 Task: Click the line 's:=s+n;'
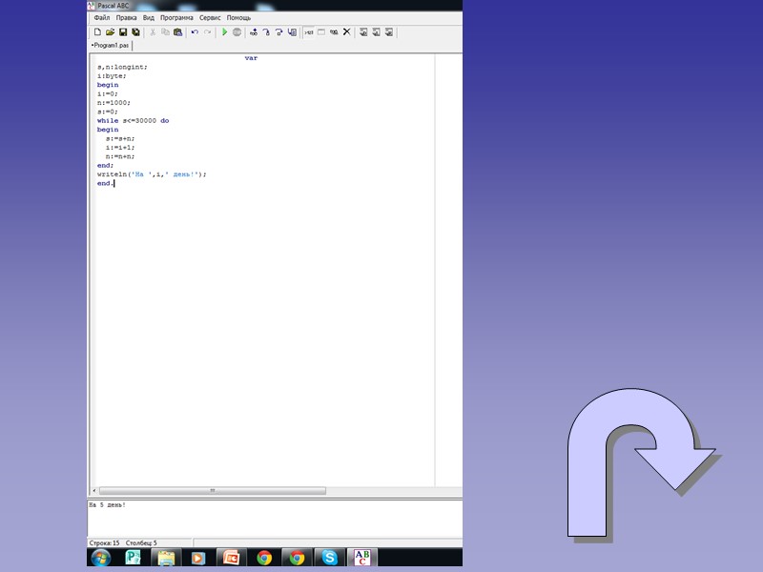tap(120, 138)
